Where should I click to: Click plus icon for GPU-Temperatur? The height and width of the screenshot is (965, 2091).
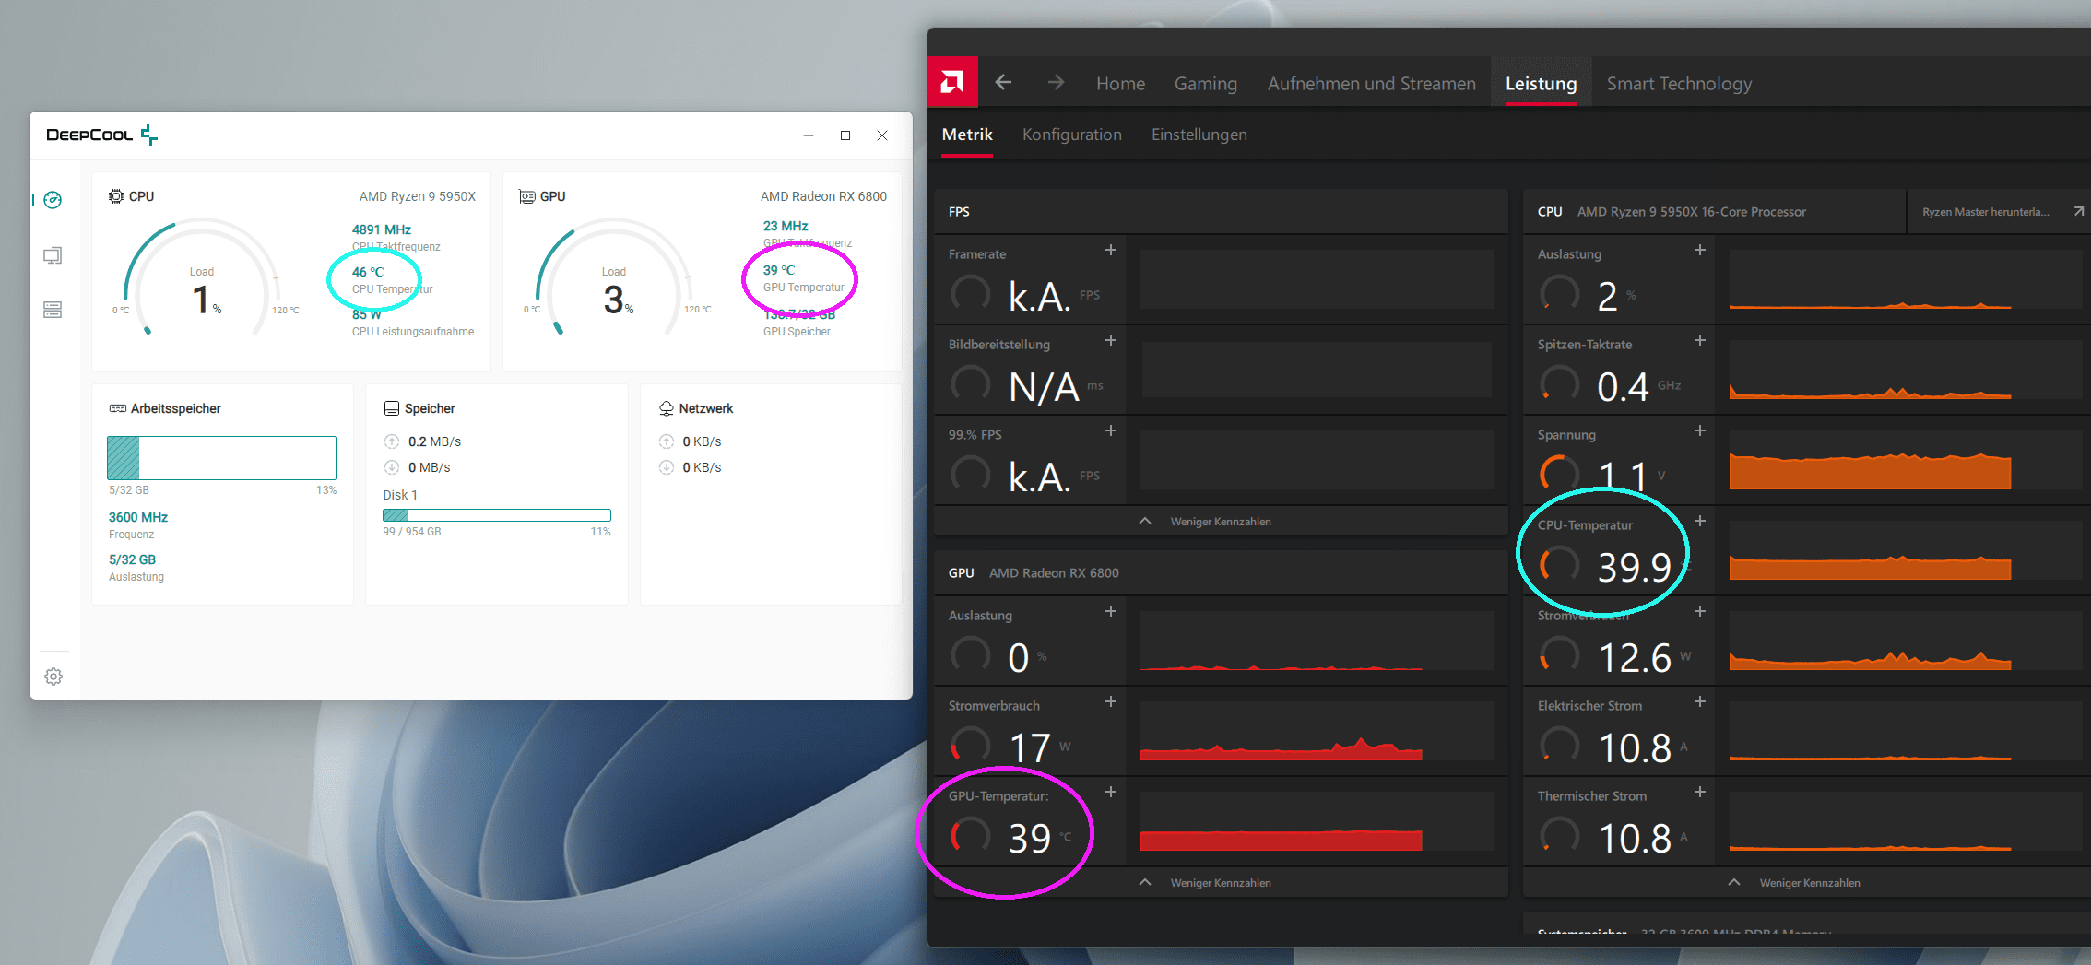tap(1111, 792)
